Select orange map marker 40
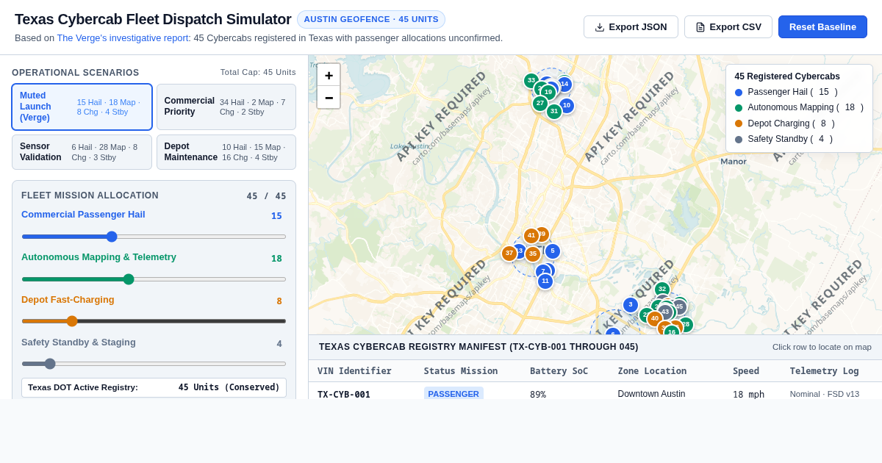This screenshot has width=882, height=463. 655,319
